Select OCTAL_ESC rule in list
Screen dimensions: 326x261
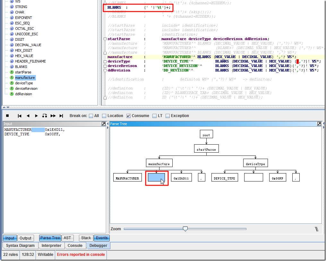click(24, 29)
